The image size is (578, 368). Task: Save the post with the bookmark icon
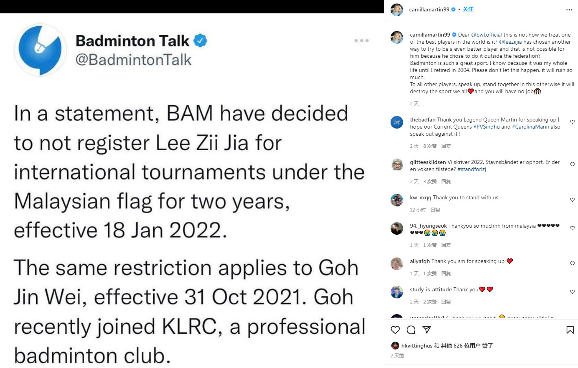(x=570, y=330)
